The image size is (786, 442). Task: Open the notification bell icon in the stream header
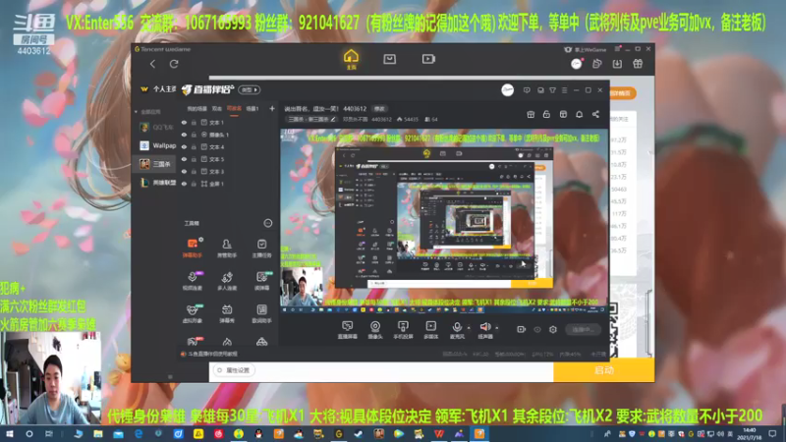click(x=579, y=114)
